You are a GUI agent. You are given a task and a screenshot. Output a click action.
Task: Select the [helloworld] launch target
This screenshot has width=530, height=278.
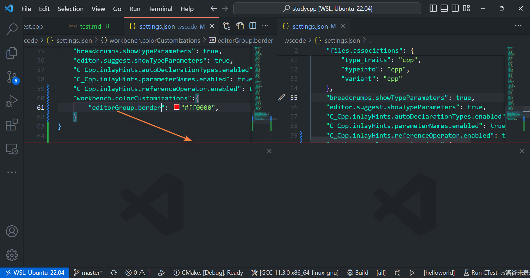point(439,273)
